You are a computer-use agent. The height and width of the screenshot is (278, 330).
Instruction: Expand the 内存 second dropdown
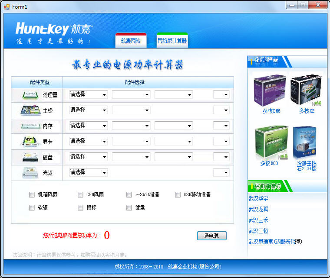coord(131,126)
